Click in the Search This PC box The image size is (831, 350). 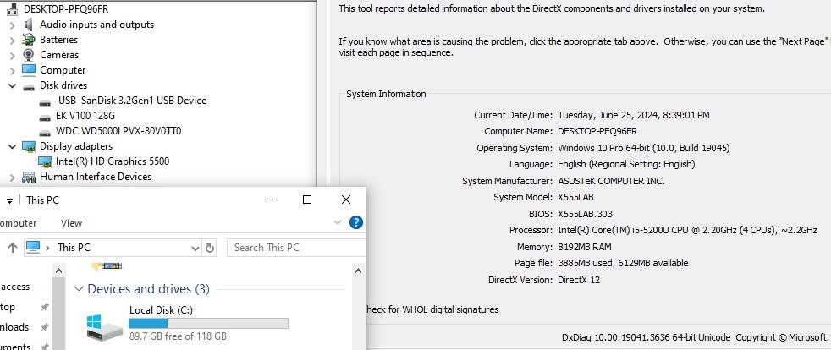pos(288,248)
